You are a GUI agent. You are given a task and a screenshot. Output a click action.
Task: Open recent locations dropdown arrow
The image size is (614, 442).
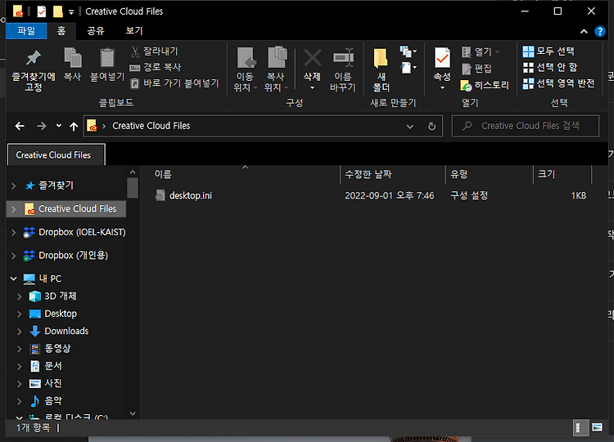tap(59, 126)
